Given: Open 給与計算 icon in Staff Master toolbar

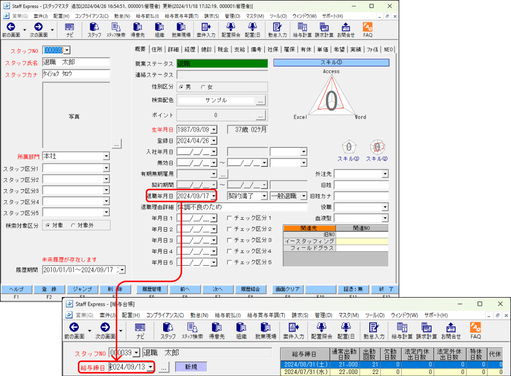Looking at the screenshot, I should pyautogui.click(x=302, y=29).
